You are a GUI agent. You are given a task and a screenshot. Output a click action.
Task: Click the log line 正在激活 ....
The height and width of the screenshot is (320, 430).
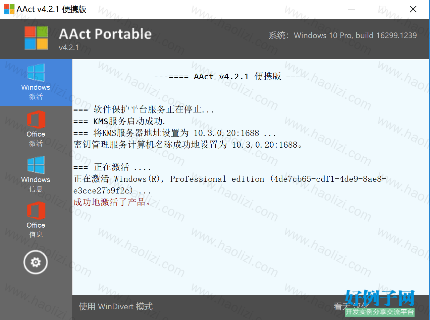112,167
